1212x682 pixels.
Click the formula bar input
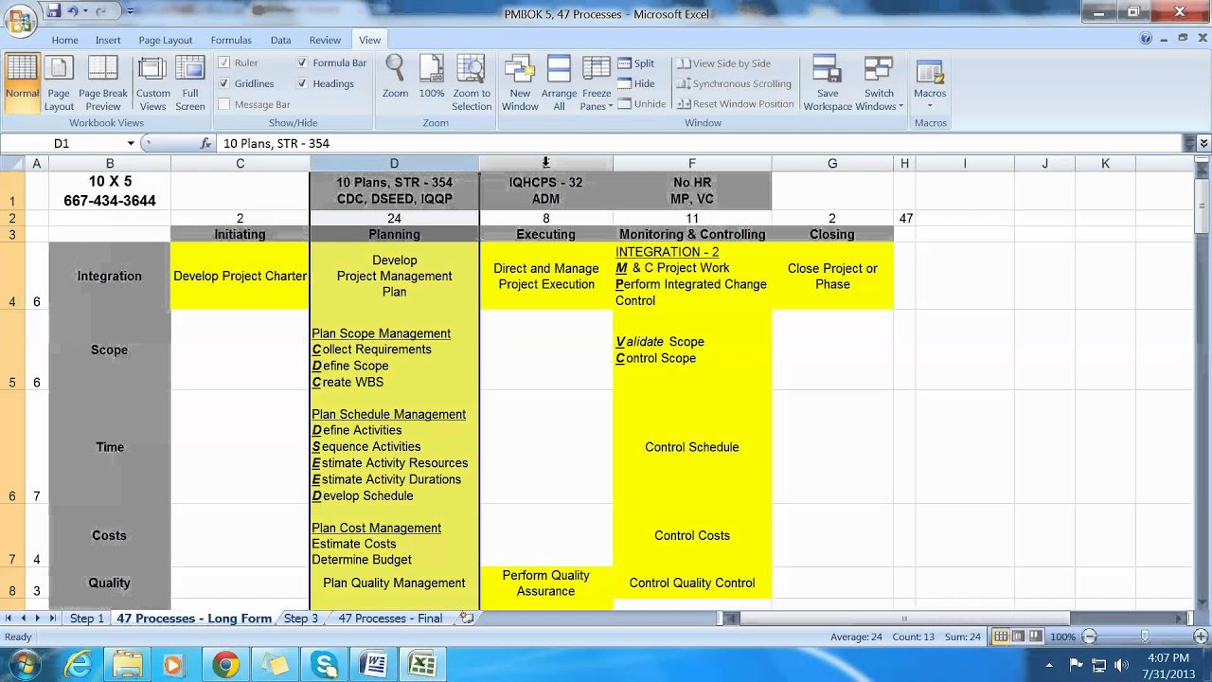[701, 143]
